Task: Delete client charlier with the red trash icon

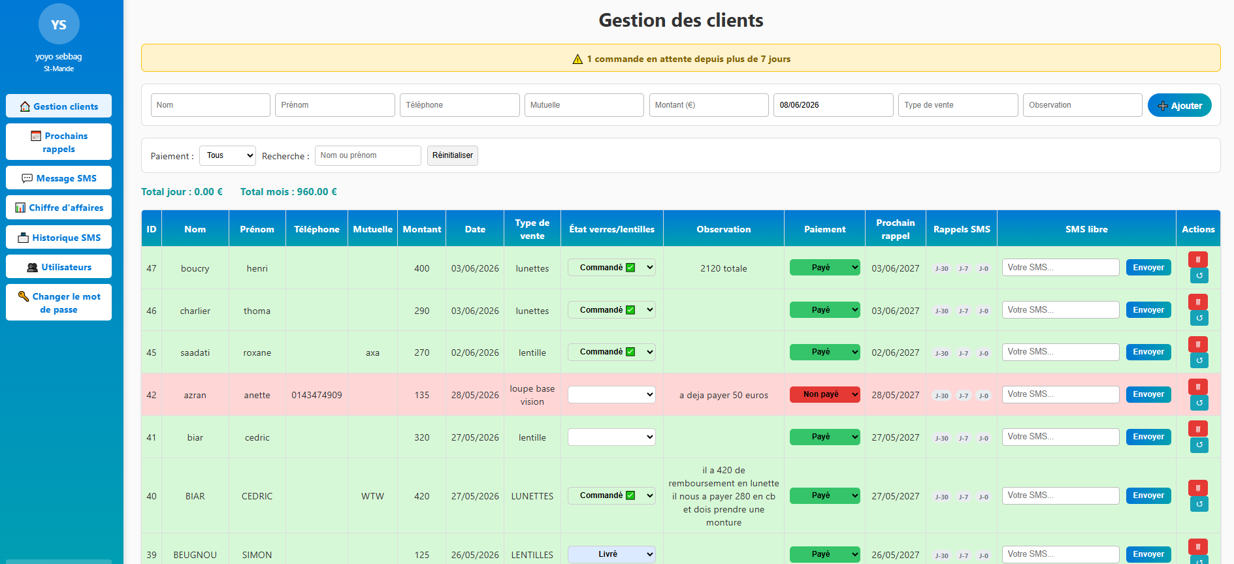Action: click(x=1198, y=302)
